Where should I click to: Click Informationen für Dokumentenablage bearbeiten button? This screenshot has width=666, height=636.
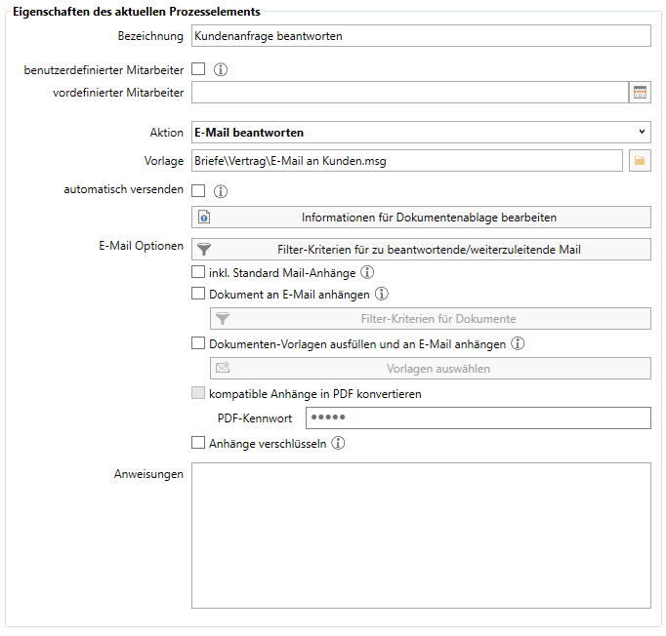(421, 218)
